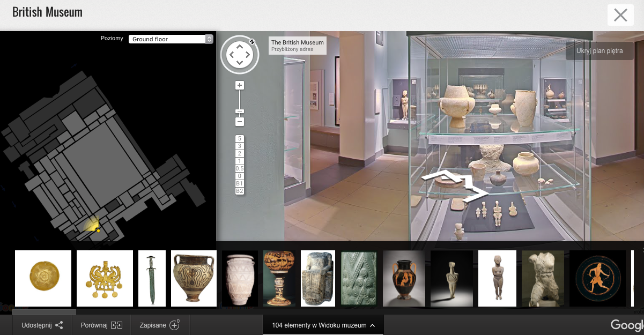Open the marble torso sculpture thumbnail
Image resolution: width=644 pixels, height=335 pixels.
543,278
